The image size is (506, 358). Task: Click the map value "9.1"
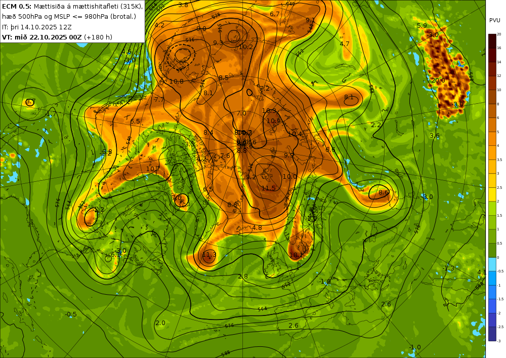[311, 20]
